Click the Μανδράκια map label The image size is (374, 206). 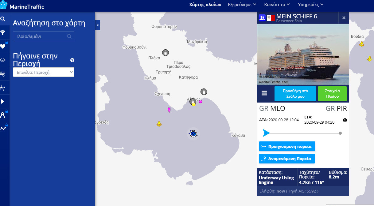click(x=197, y=41)
